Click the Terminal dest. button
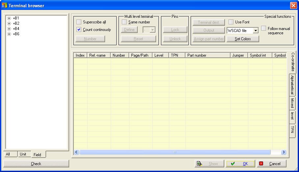299x172 pixels. point(209,22)
